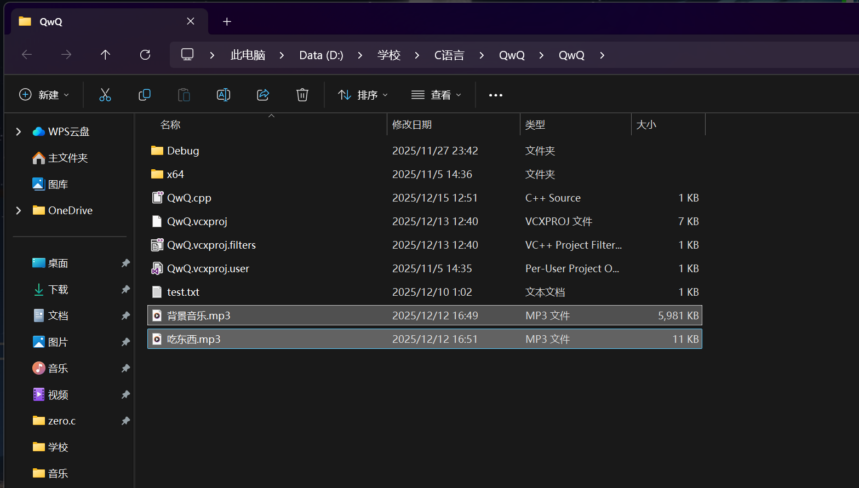Expand chevron after 此电脑 in path
The height and width of the screenshot is (488, 859).
pyautogui.click(x=282, y=55)
